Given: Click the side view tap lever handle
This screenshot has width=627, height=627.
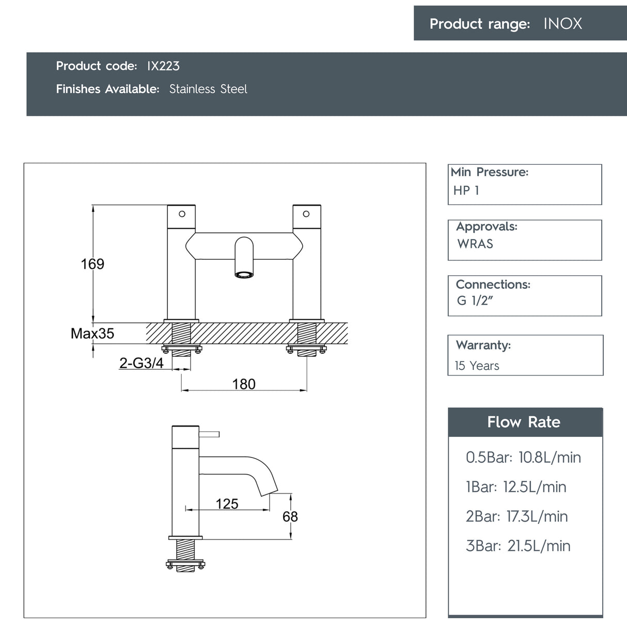Looking at the screenshot, I should [209, 434].
